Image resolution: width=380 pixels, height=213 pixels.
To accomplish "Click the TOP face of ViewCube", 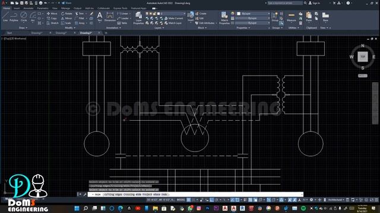I will [x=363, y=57].
